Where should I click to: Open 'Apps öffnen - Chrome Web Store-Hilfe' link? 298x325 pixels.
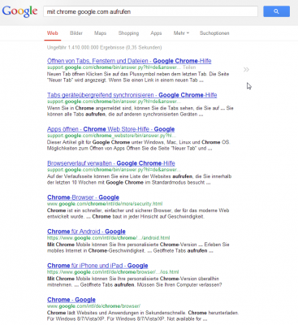[110, 129]
